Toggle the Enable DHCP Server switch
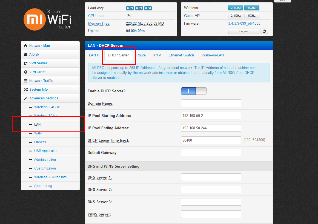Viewport: 318px width, 224px height. (194, 91)
